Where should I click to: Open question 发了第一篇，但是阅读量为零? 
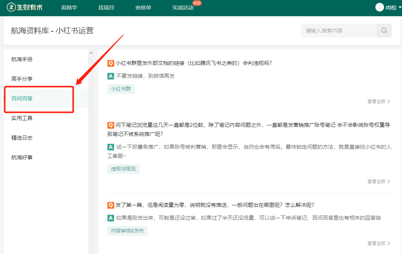(x=214, y=205)
